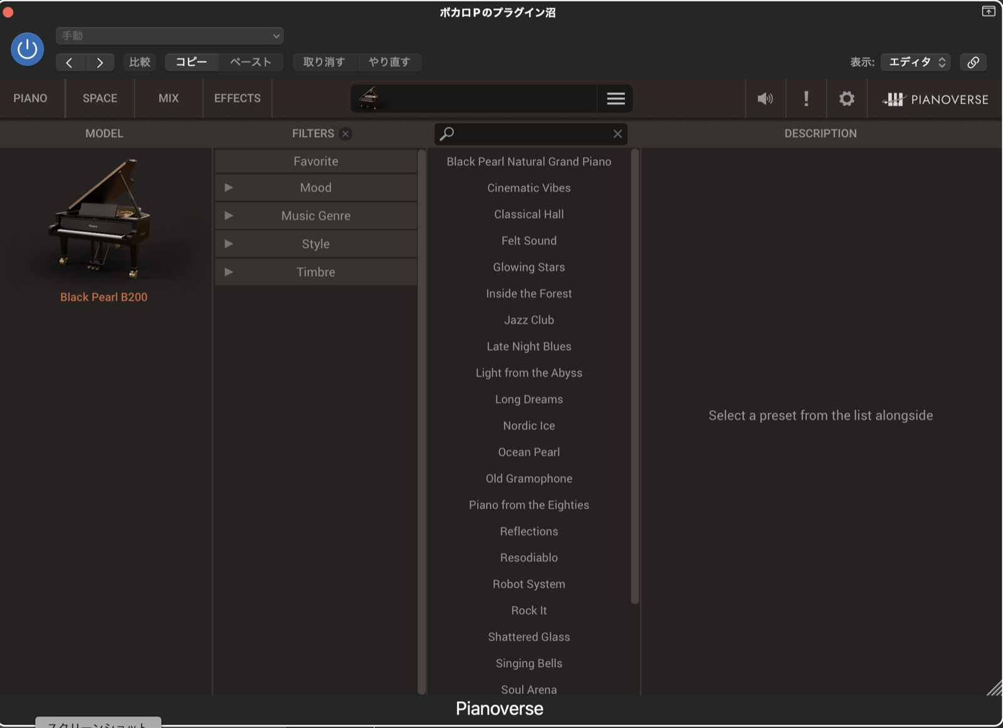Click the Mood filter row label
Viewport: 1003px width, 728px height.
(x=316, y=188)
